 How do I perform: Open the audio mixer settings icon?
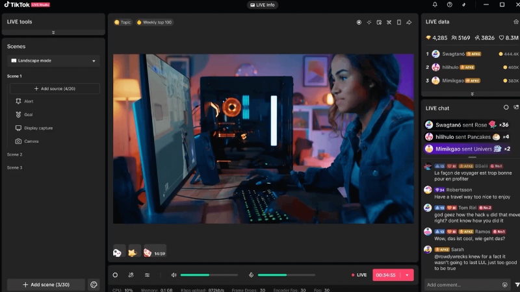(147, 275)
